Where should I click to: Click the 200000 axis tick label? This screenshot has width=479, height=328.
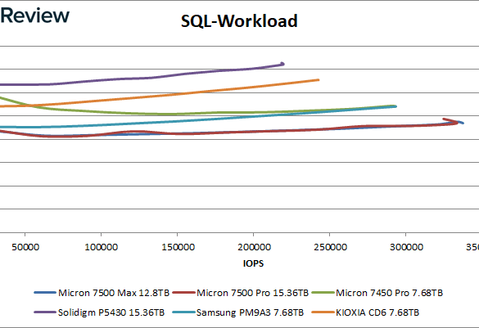point(254,247)
